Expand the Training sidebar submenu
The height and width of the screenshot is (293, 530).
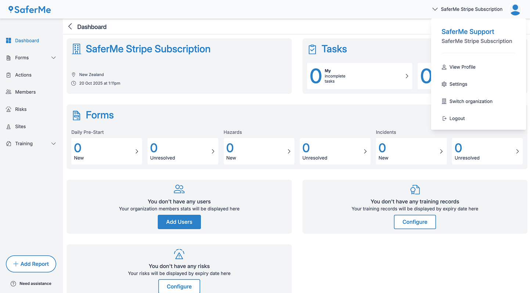pos(54,144)
